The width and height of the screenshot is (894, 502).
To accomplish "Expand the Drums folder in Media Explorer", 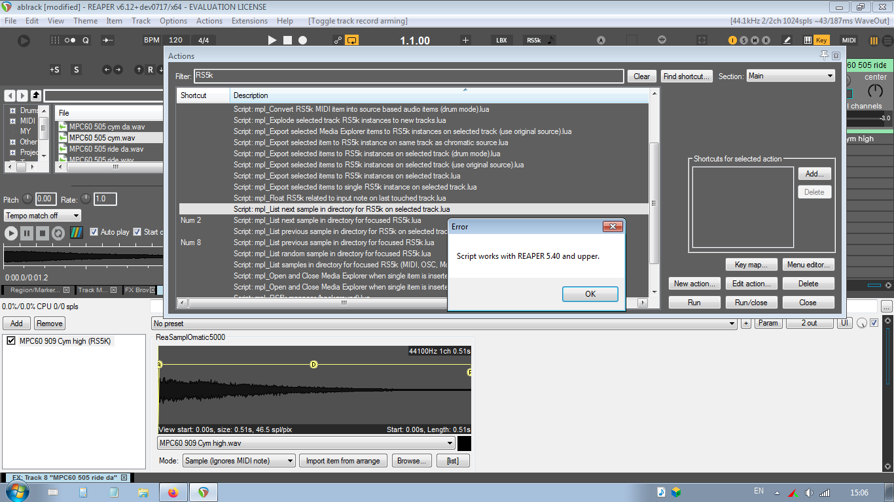I will click(12, 110).
